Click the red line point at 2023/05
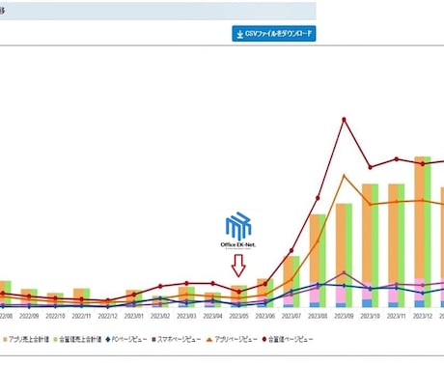 click(238, 292)
